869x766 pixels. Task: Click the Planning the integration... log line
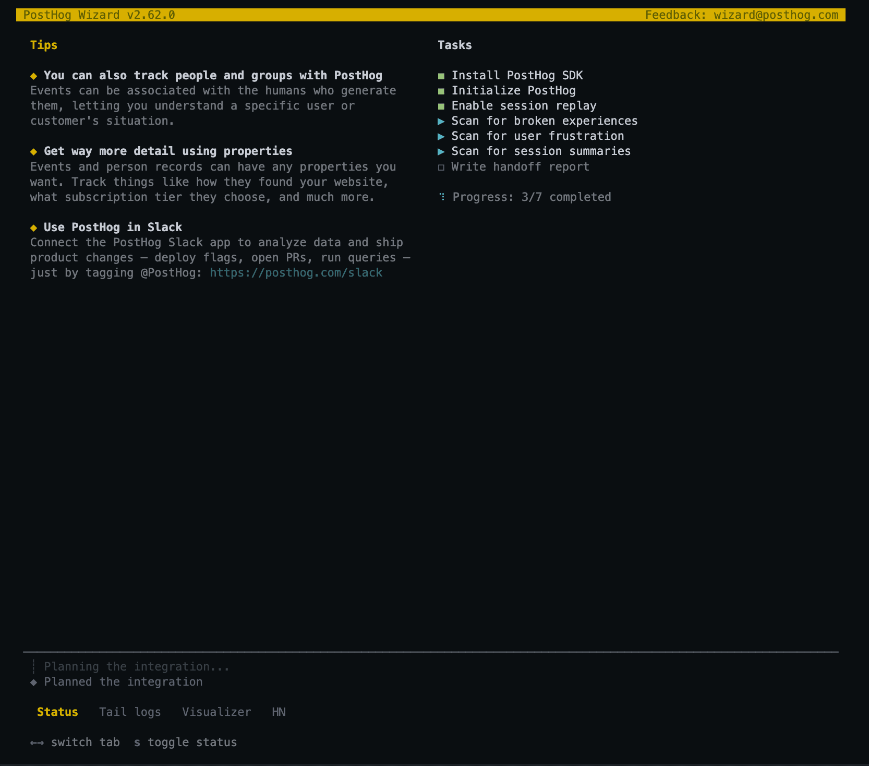coord(137,667)
